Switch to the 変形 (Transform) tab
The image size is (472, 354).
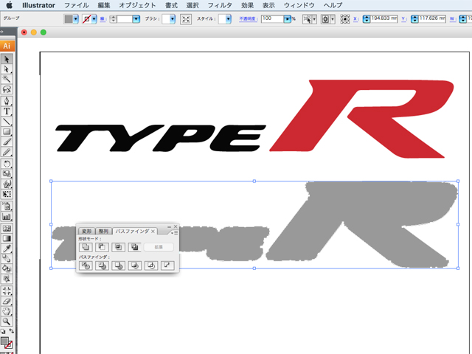tap(87, 231)
